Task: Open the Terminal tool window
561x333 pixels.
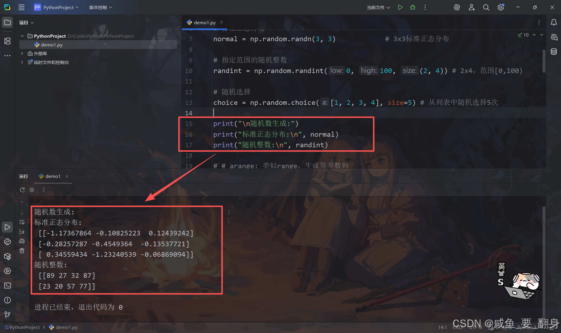Action: 8,285
